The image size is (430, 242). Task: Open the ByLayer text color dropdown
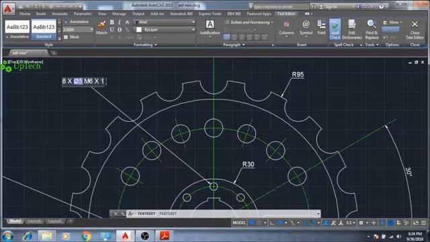click(x=193, y=30)
